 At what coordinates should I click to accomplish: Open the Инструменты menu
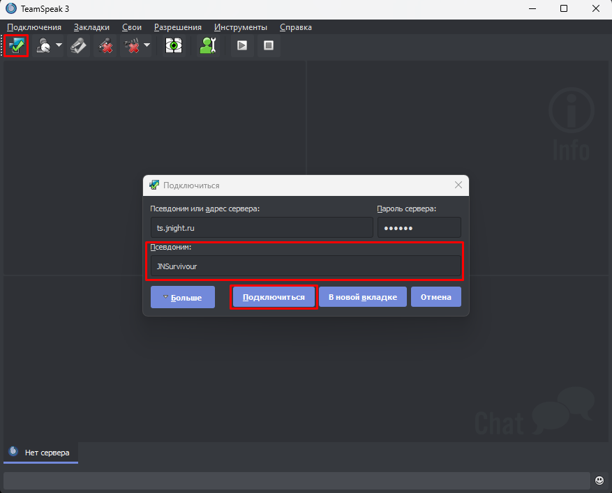click(241, 27)
